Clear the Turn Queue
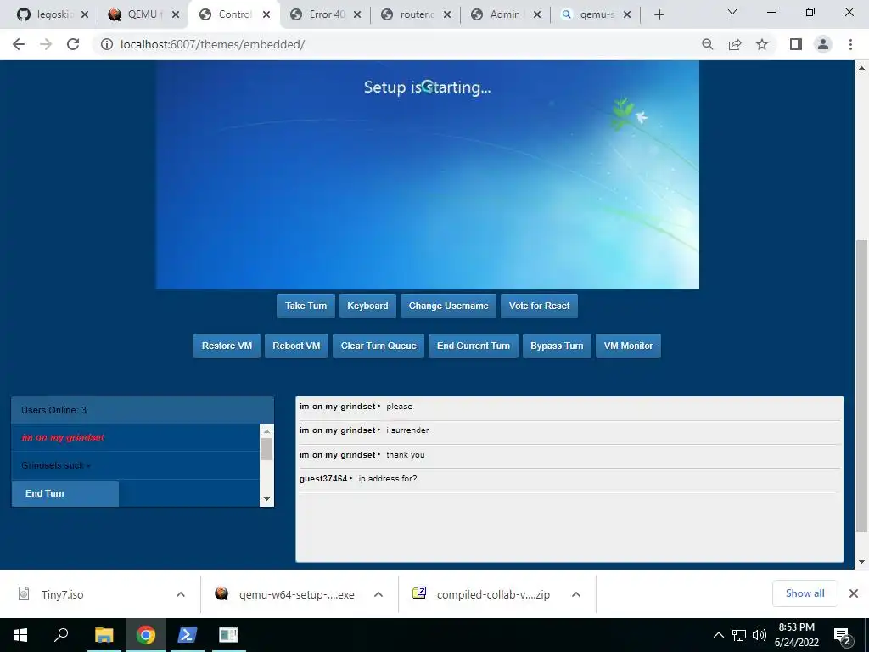Screen dimensions: 869x652 378,346
